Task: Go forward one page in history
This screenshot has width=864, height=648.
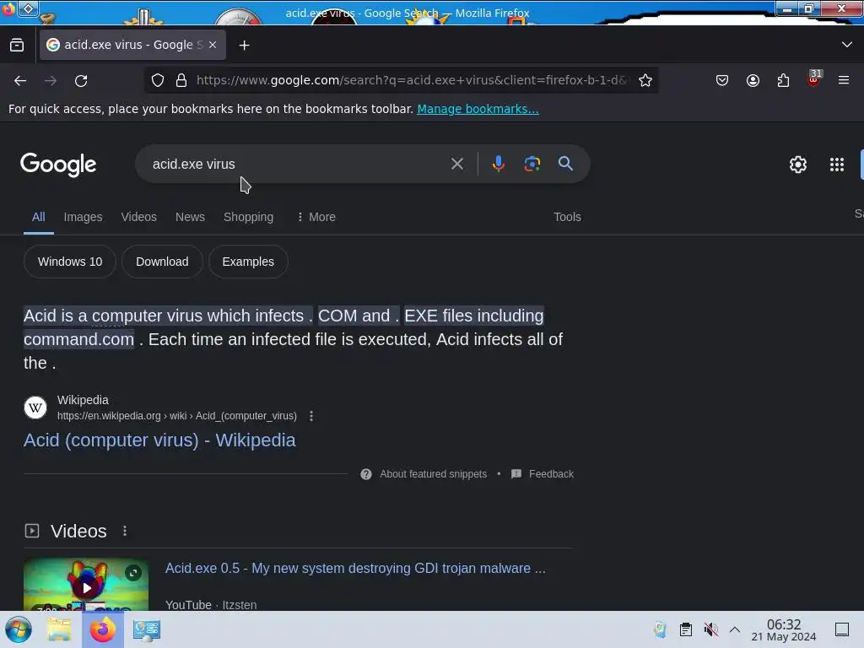Action: tap(51, 81)
